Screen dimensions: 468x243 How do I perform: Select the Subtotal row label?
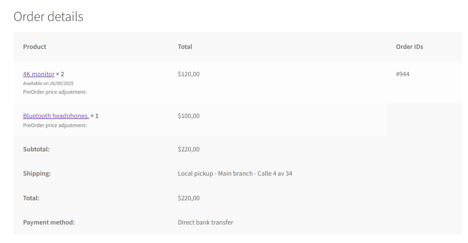coord(35,149)
